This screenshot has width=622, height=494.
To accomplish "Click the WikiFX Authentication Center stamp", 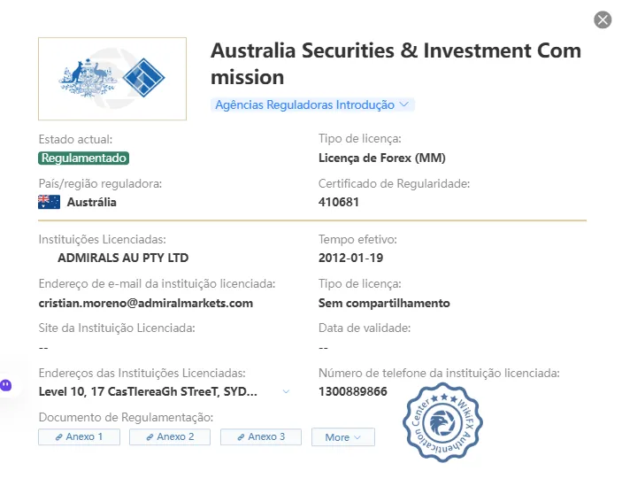I will (x=442, y=422).
